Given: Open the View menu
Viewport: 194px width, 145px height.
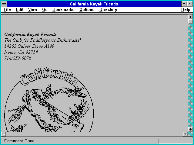Looking at the screenshot, I should point(33,10).
